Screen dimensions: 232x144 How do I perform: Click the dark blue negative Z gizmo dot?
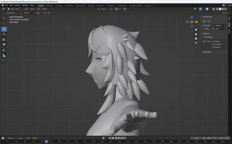pos(192,26)
